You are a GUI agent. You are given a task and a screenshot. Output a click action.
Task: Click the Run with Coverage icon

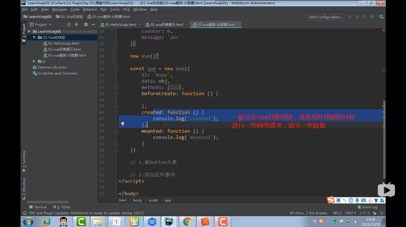[x=365, y=17]
